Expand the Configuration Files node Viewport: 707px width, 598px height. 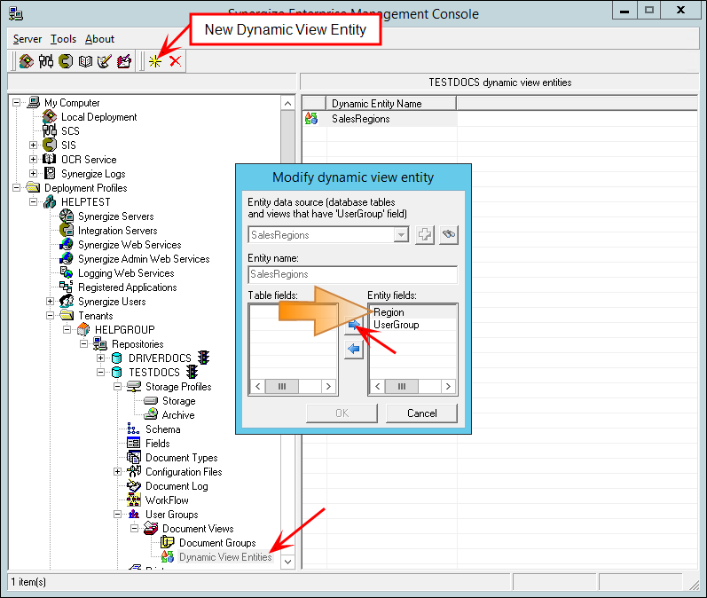pyautogui.click(x=117, y=472)
